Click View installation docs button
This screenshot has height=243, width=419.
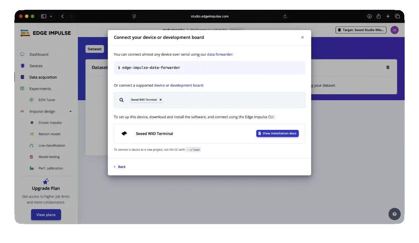point(277,133)
